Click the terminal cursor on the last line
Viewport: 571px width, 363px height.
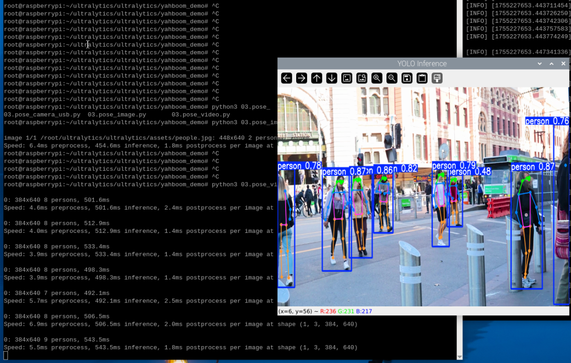tap(5, 356)
